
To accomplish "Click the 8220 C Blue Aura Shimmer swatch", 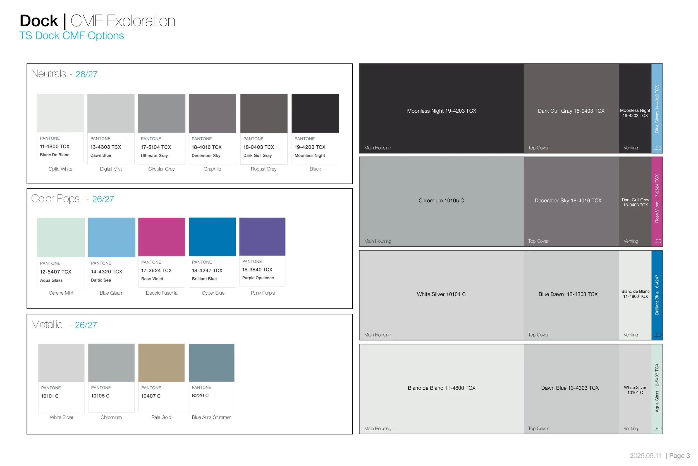I will click(212, 363).
